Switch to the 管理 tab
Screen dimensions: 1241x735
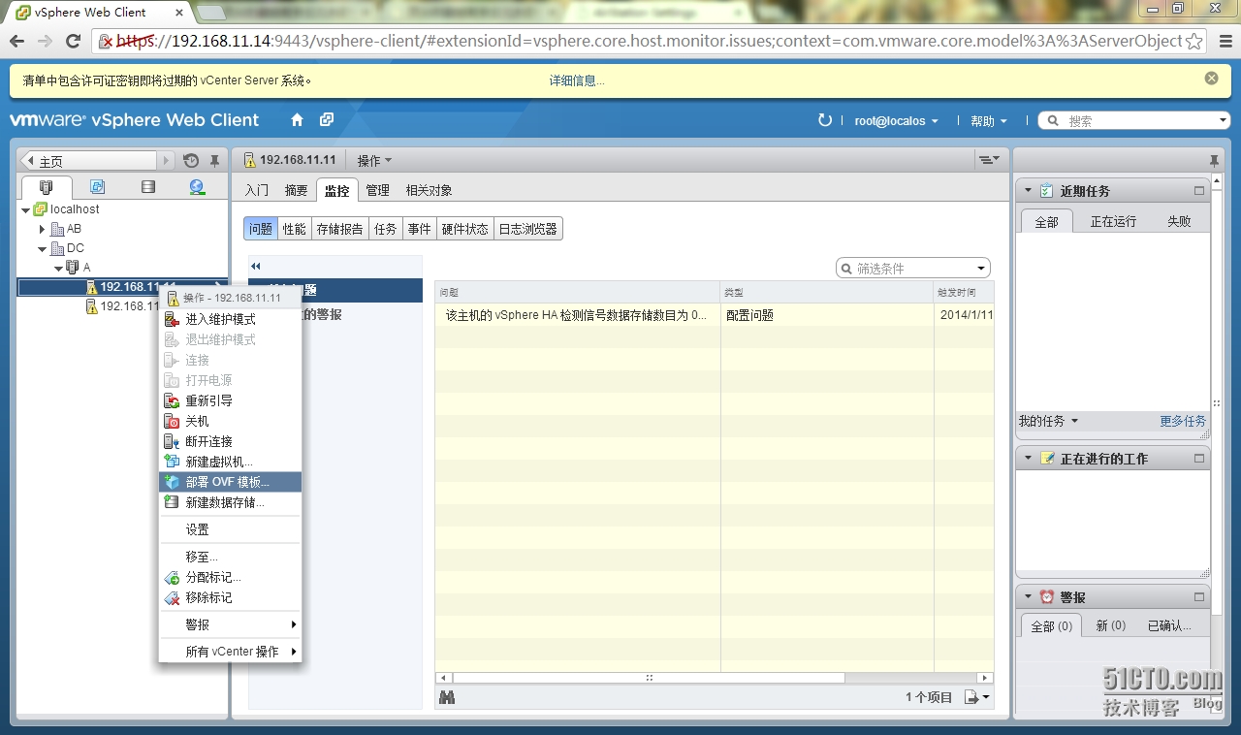click(x=377, y=191)
